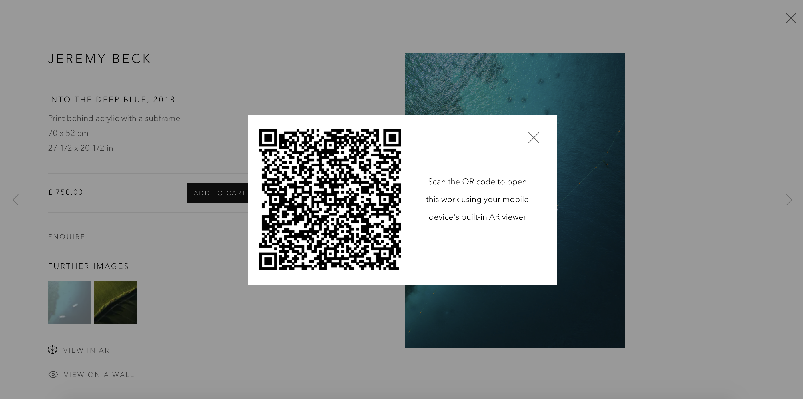The height and width of the screenshot is (399, 803).
Task: Close the QR code popup
Action: 534,138
